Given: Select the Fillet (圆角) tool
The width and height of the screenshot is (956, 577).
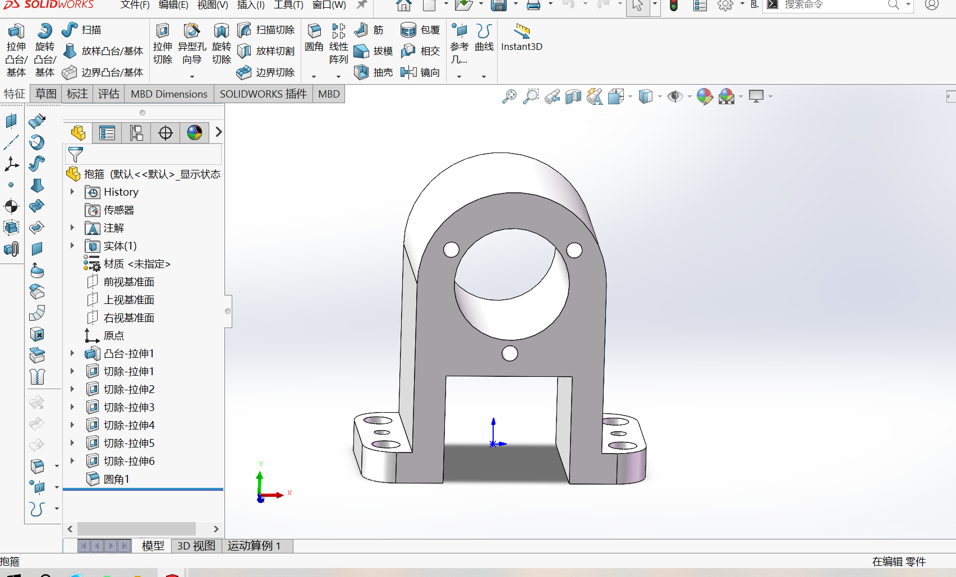Looking at the screenshot, I should 314,38.
